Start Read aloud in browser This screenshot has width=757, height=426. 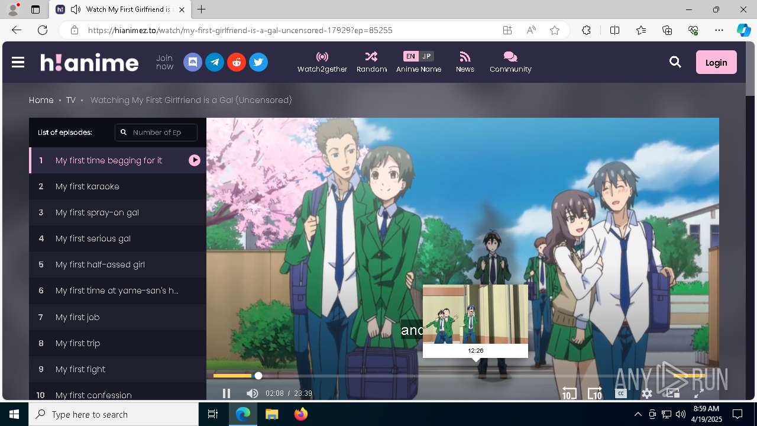531,30
